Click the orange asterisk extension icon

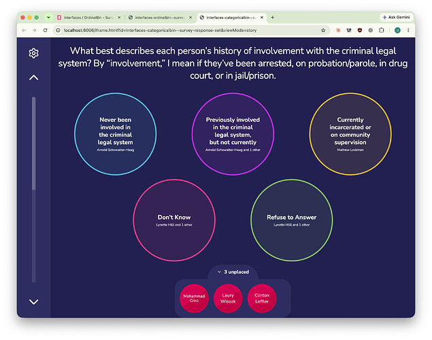point(338,31)
